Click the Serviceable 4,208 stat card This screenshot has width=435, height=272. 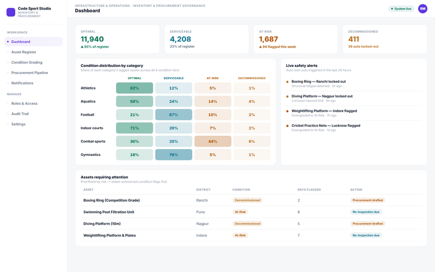207,39
